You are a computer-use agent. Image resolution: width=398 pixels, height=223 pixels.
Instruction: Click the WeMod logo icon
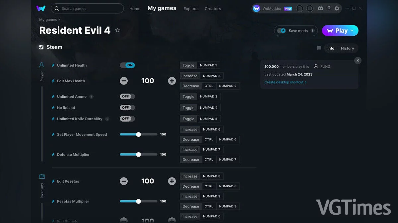[x=41, y=8]
